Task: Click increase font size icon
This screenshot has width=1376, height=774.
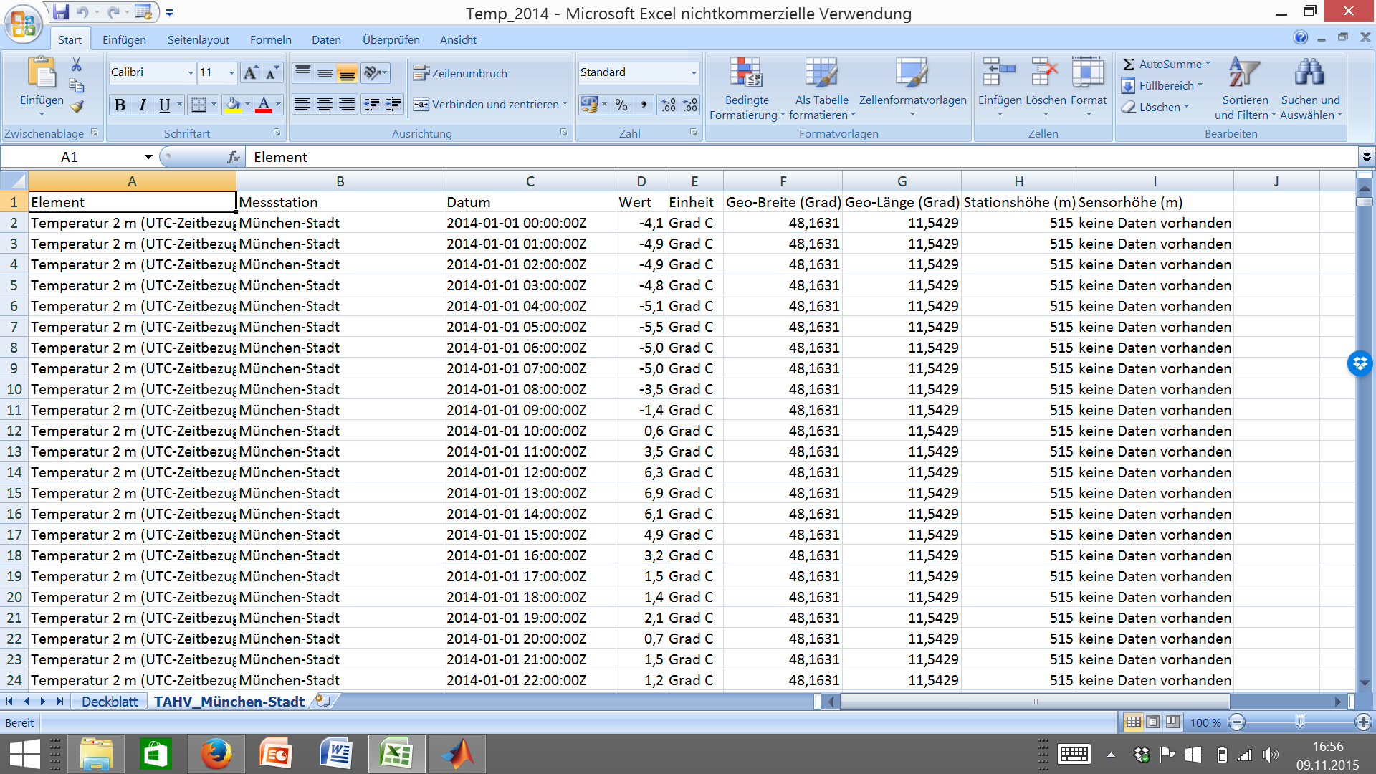Action: pyautogui.click(x=251, y=72)
